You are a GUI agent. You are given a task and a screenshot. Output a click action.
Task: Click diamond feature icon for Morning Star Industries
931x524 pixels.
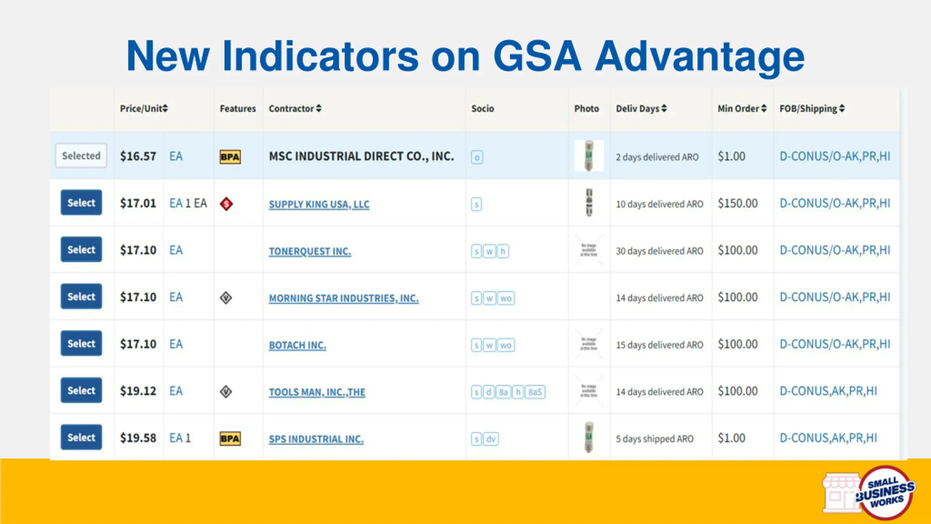226,298
